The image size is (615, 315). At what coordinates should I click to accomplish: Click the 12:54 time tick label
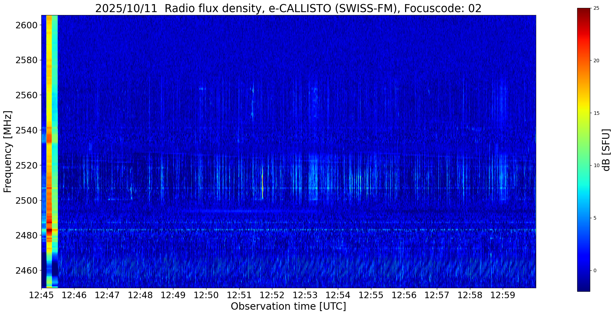click(x=338, y=295)
